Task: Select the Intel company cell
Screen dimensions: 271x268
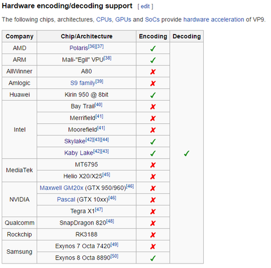Action: pos(19,130)
